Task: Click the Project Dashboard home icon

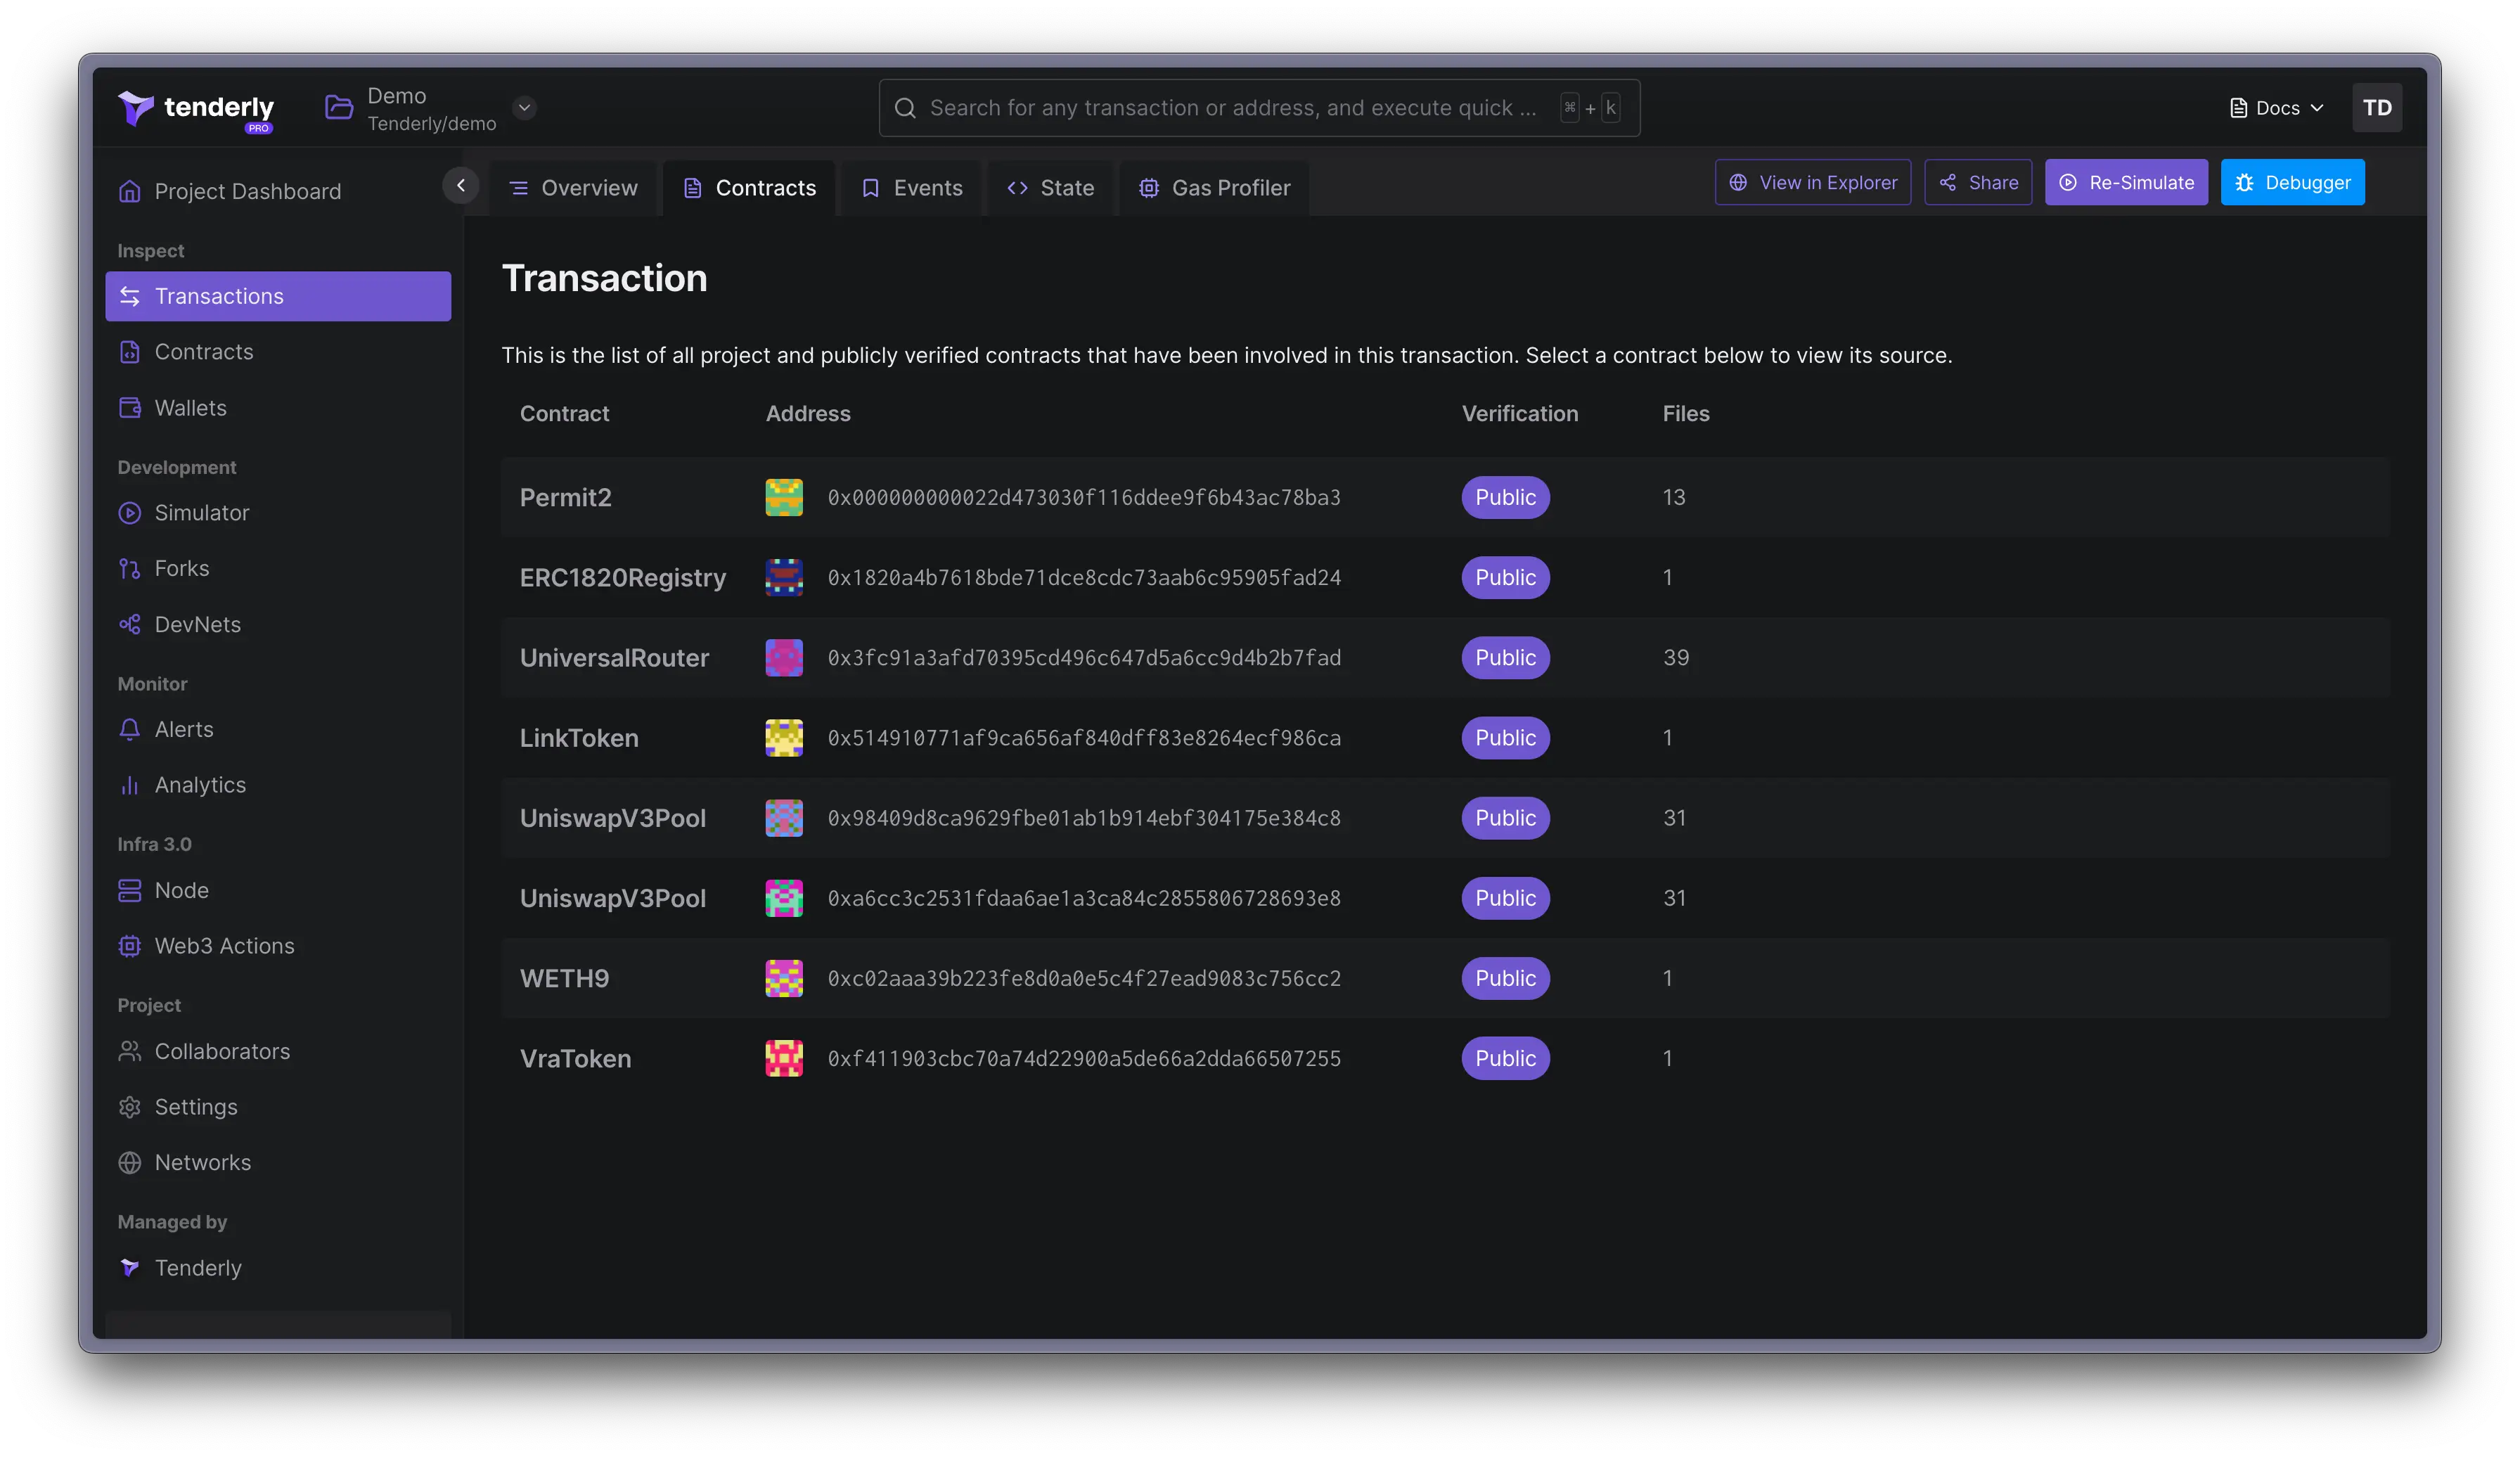Action: [130, 191]
